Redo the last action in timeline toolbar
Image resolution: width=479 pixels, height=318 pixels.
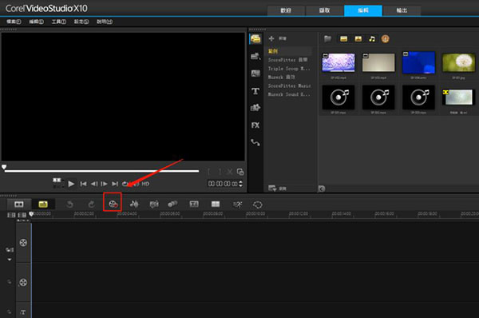point(91,204)
